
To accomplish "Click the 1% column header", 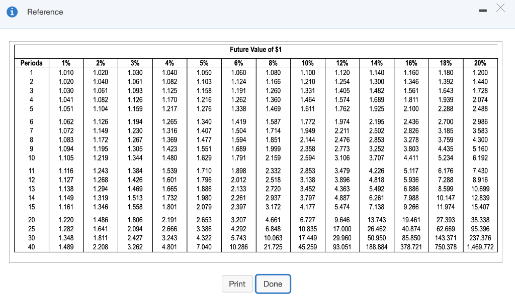I will pyautogui.click(x=66, y=63).
